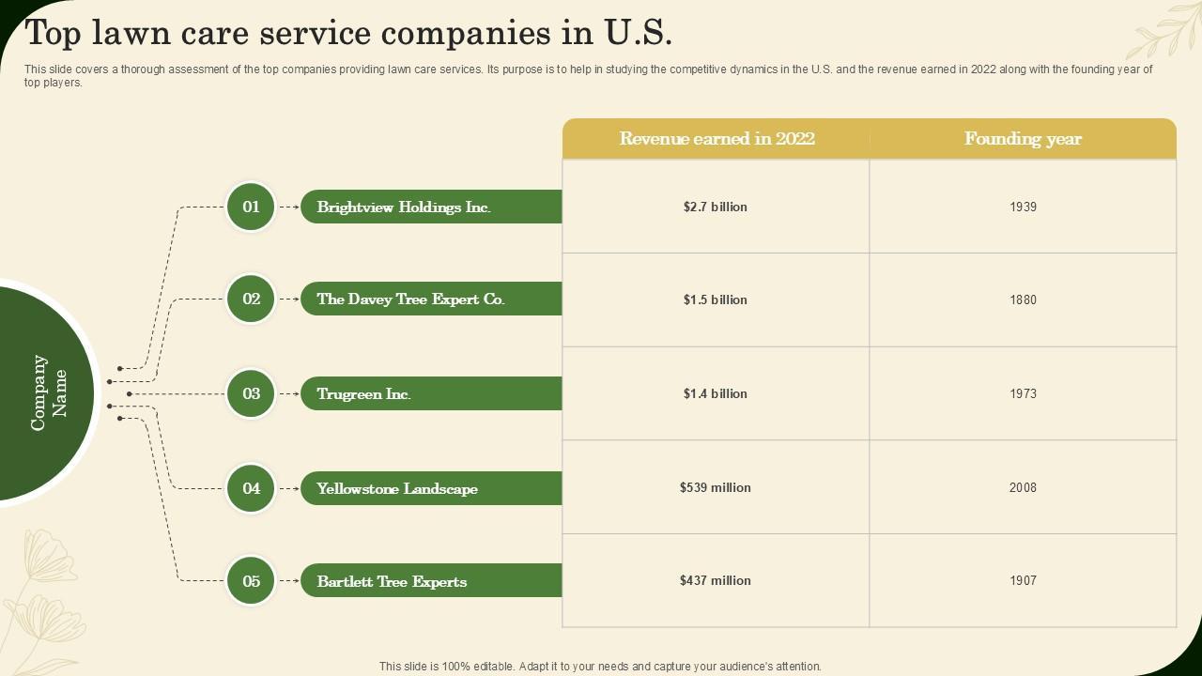Viewport: 1202px width, 676px height.
Task: Click the 05 numbered circle badge
Action: click(x=251, y=581)
